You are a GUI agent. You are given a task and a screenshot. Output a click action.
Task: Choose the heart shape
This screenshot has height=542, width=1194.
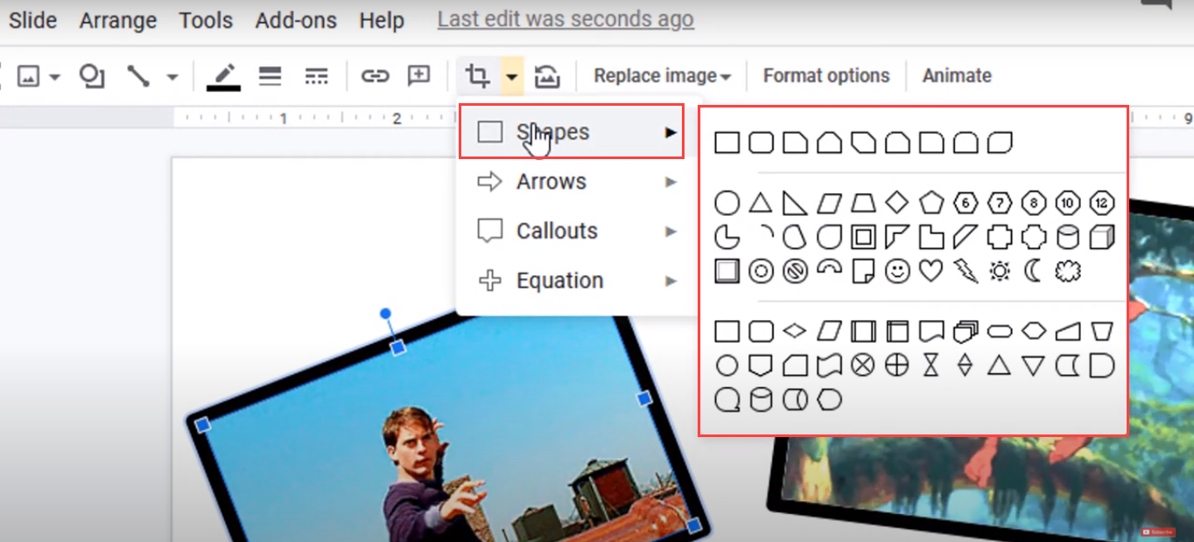931,271
